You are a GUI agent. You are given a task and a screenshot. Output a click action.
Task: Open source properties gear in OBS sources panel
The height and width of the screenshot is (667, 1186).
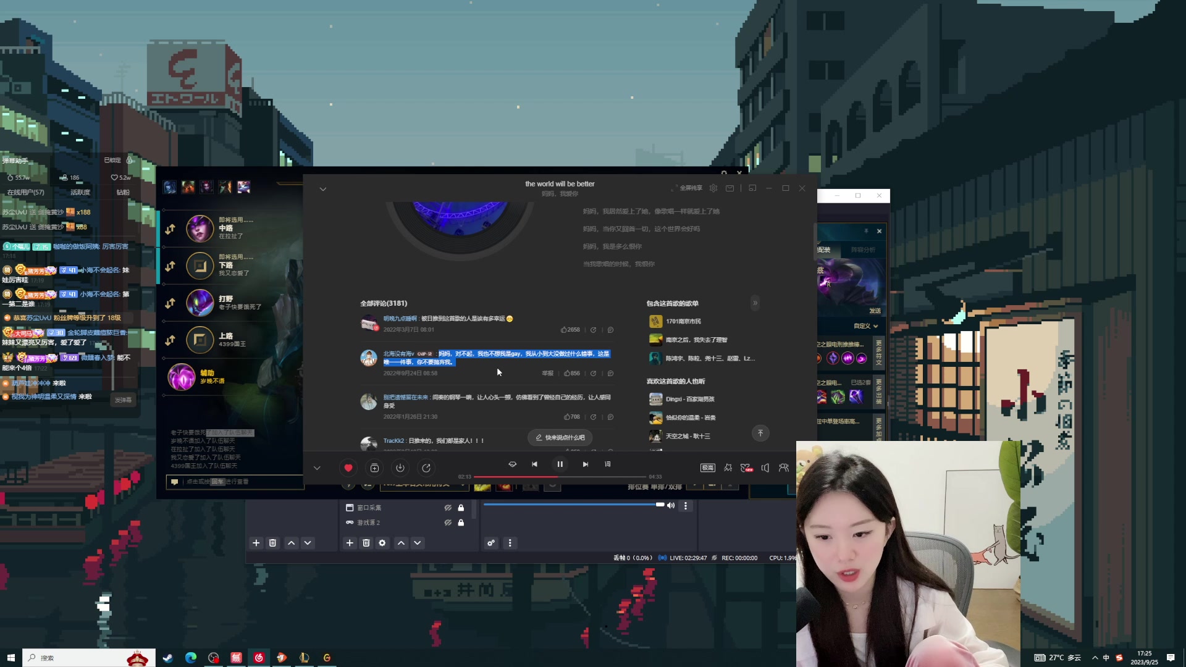pos(382,543)
